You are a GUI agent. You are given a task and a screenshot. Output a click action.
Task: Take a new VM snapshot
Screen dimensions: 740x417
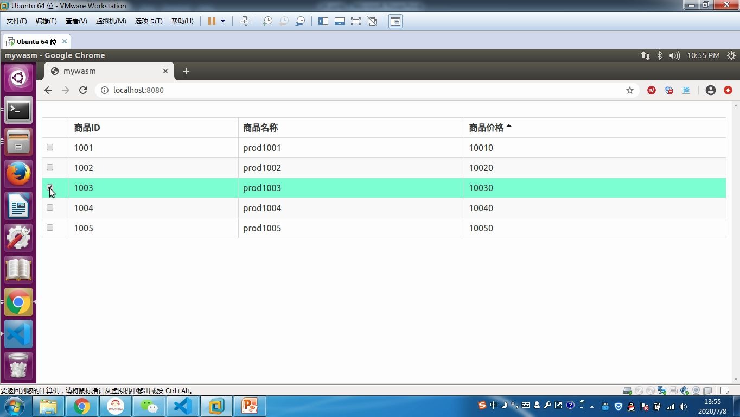pyautogui.click(x=267, y=21)
